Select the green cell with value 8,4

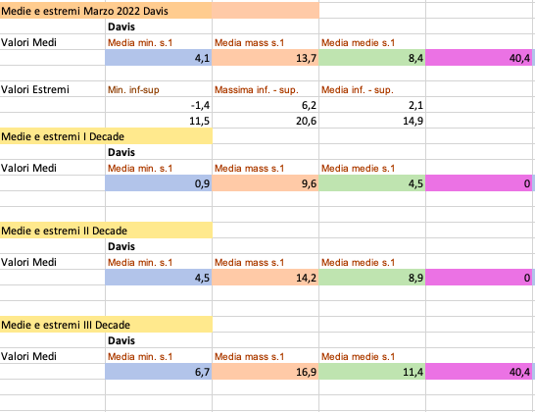coord(372,58)
